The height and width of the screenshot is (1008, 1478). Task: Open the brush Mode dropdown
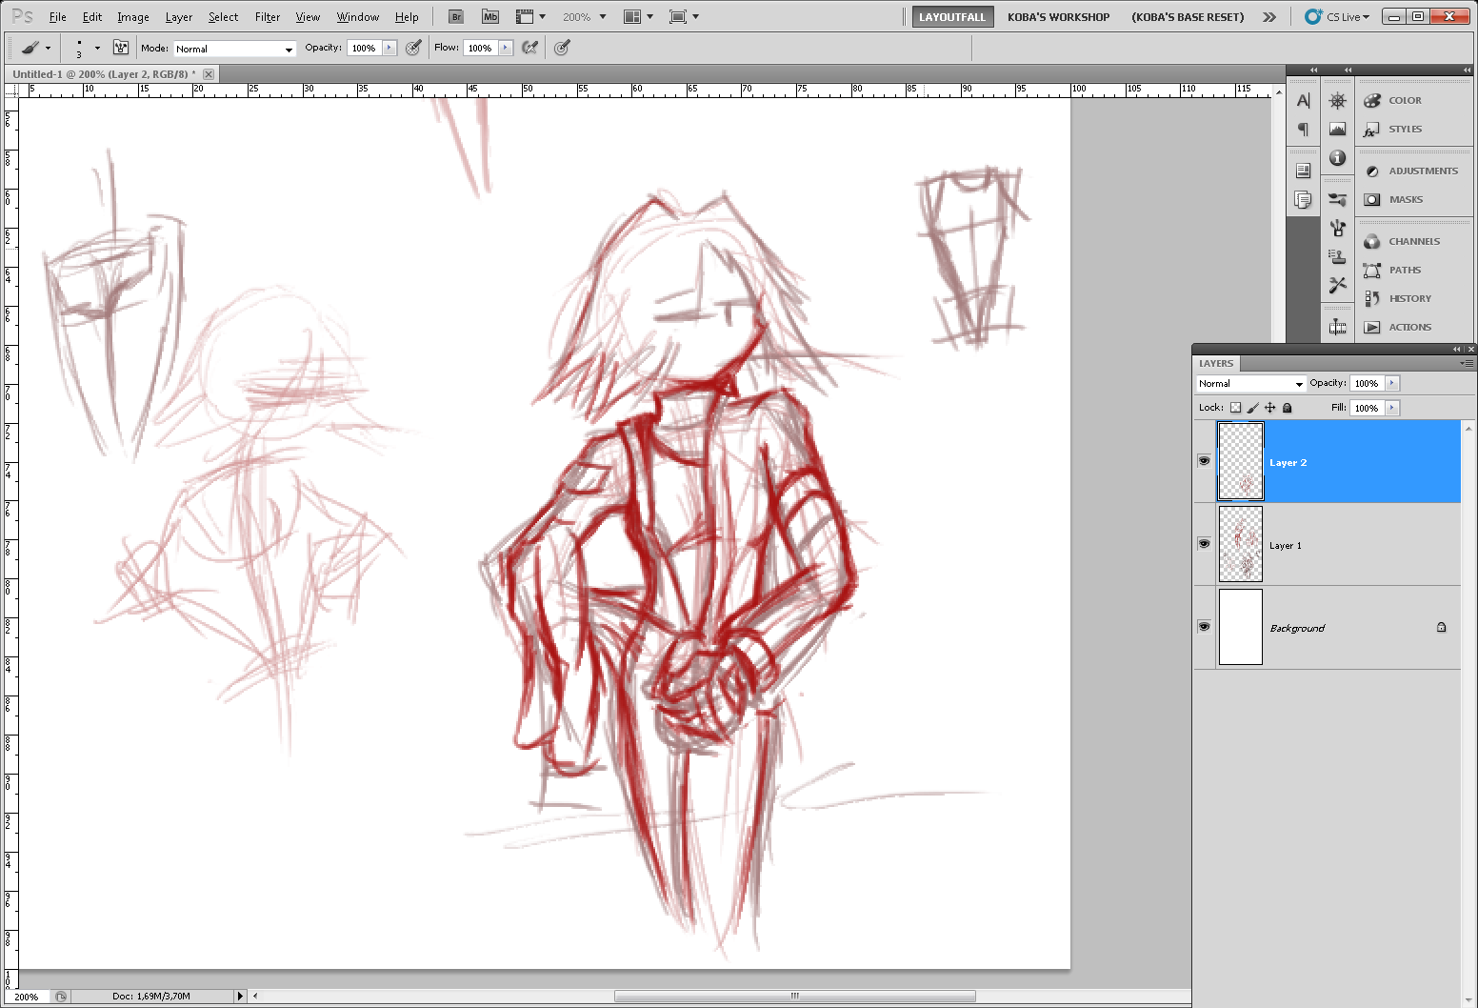point(234,49)
